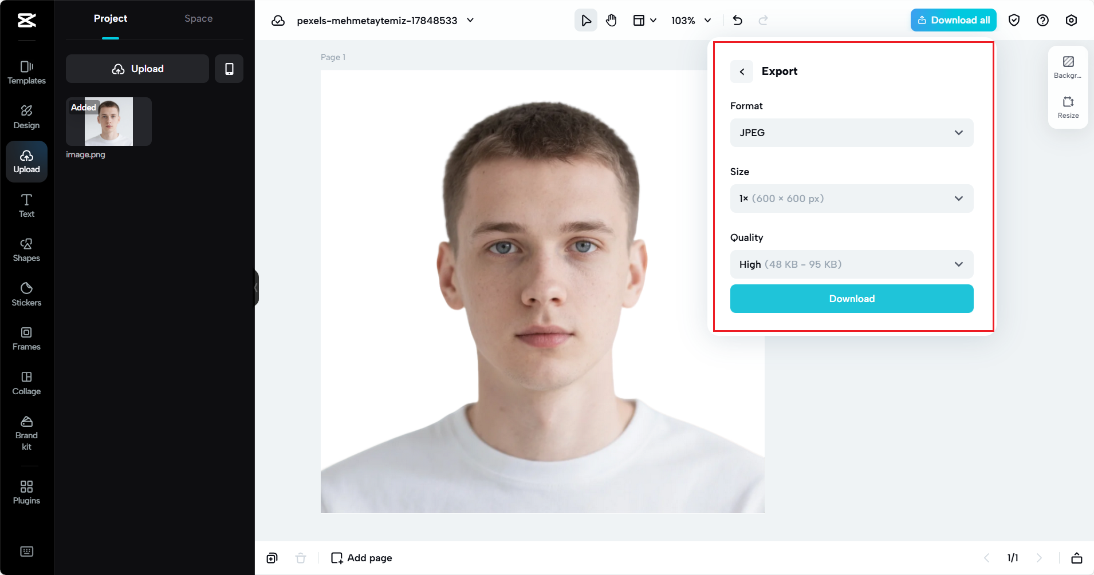Viewport: 1094px width, 575px height.
Task: Click the undo arrow icon
Action: coord(738,21)
